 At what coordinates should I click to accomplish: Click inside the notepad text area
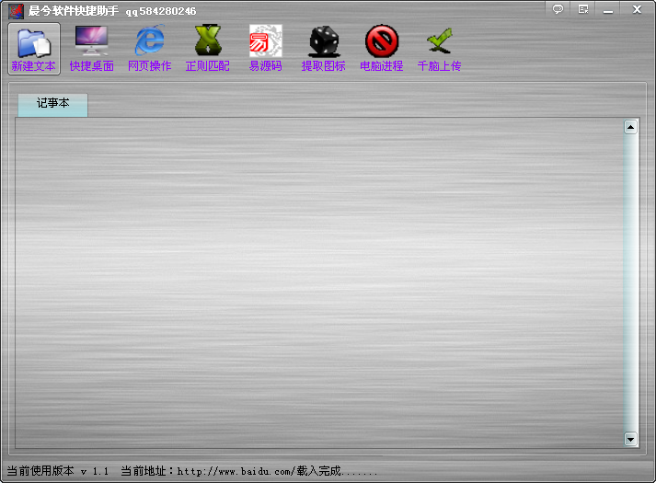point(318,282)
